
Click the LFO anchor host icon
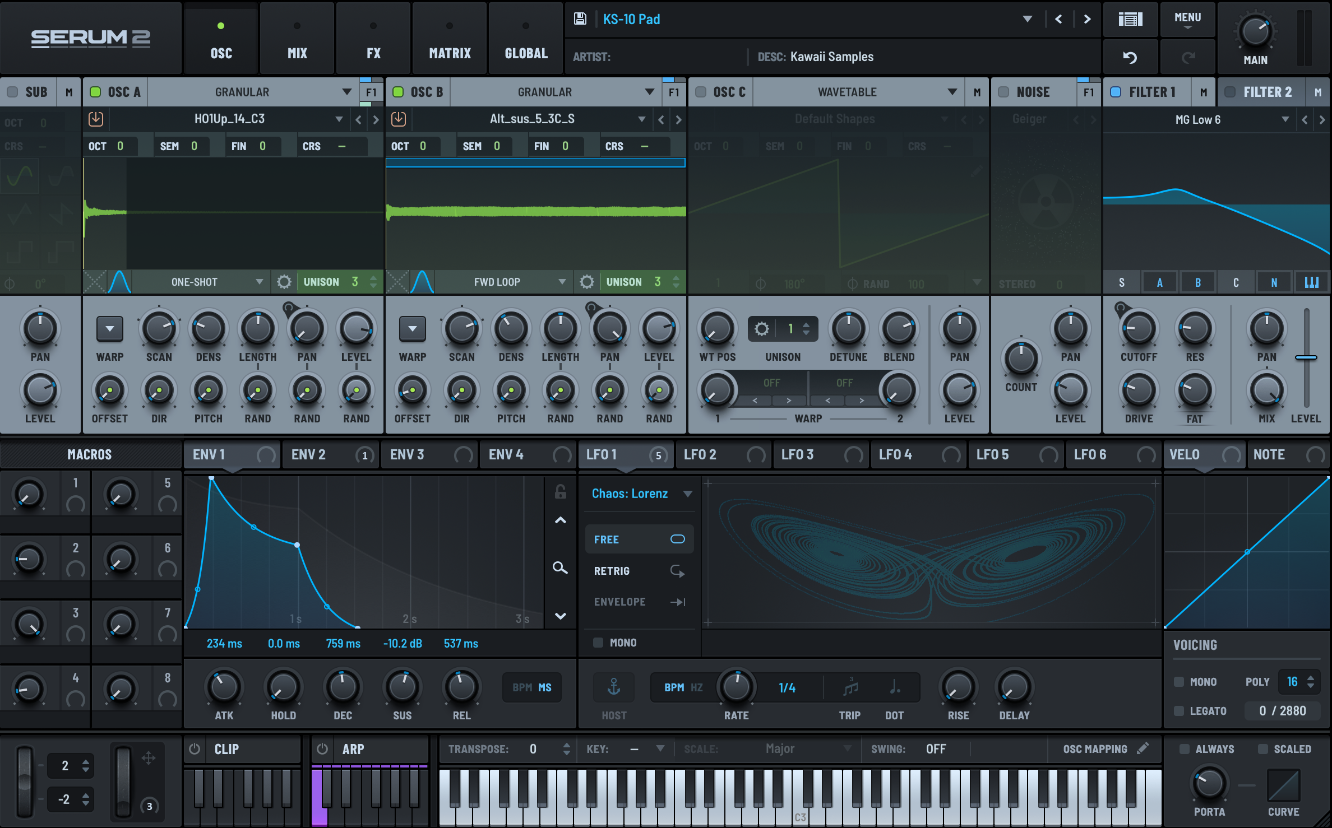[x=614, y=687]
